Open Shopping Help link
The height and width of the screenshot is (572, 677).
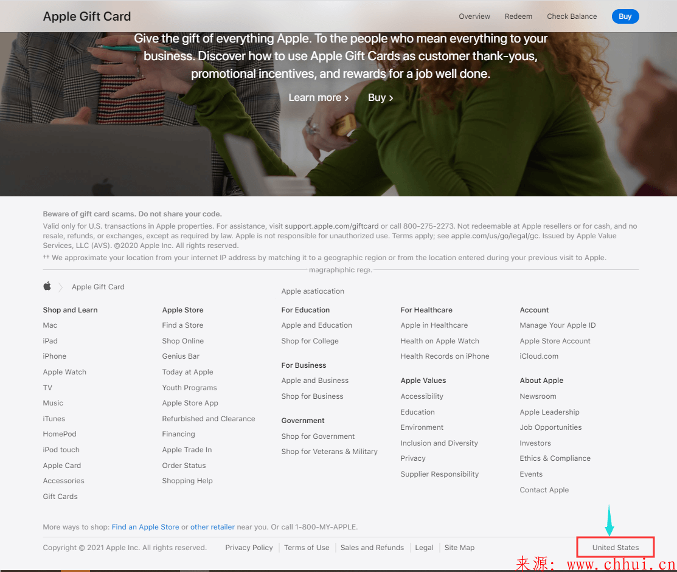tap(187, 481)
